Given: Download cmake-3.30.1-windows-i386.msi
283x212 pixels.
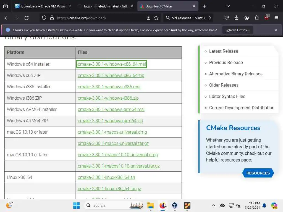Looking at the screenshot, I should [109, 87].
